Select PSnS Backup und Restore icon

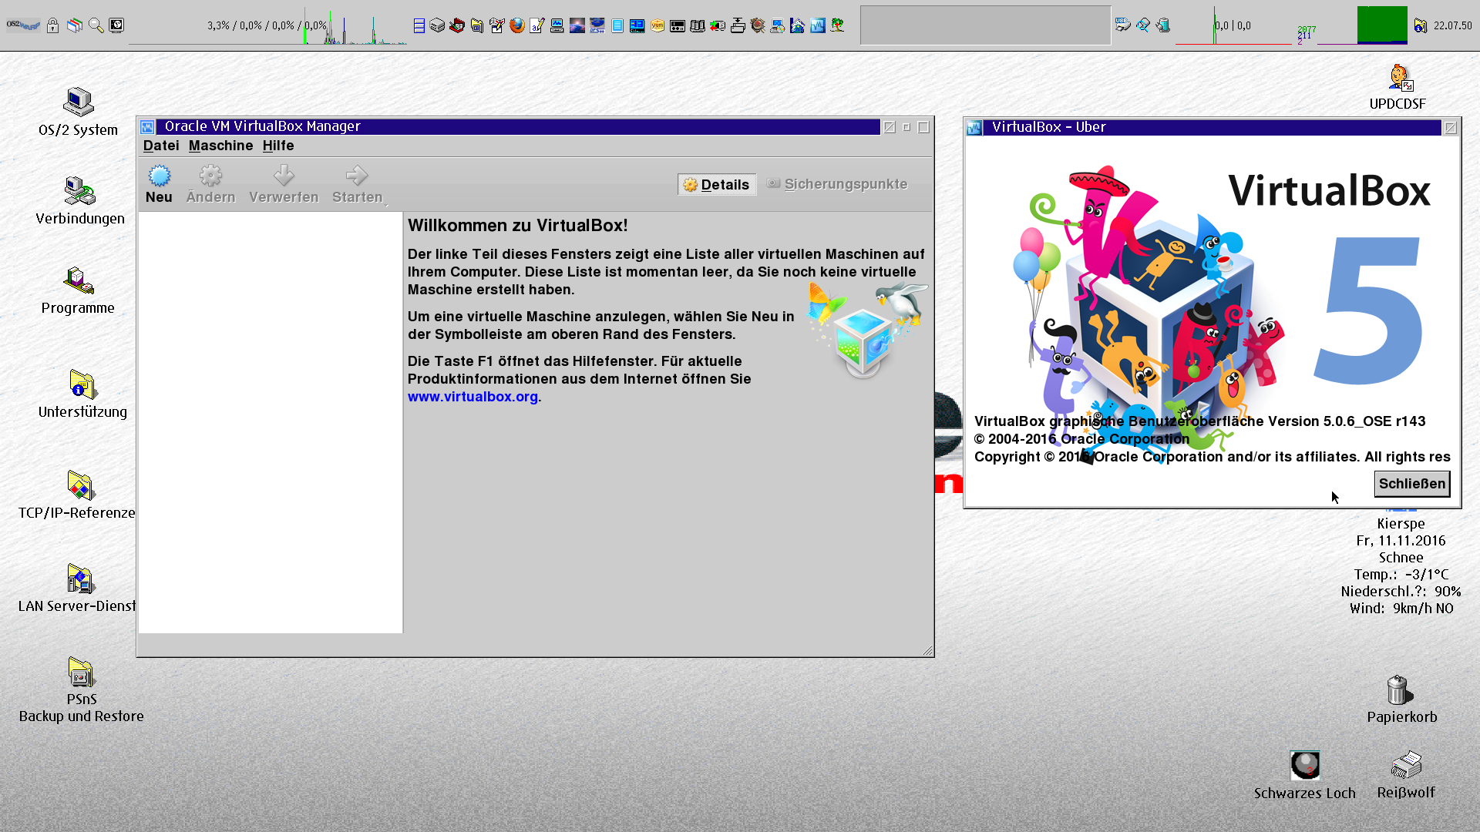tap(81, 690)
